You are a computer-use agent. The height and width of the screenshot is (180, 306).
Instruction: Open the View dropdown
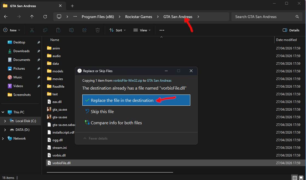coord(142,30)
